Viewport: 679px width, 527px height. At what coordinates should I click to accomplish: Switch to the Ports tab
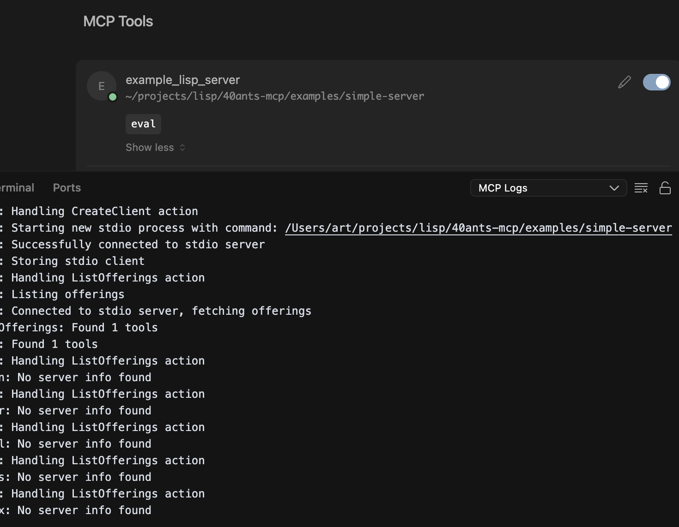pos(67,188)
